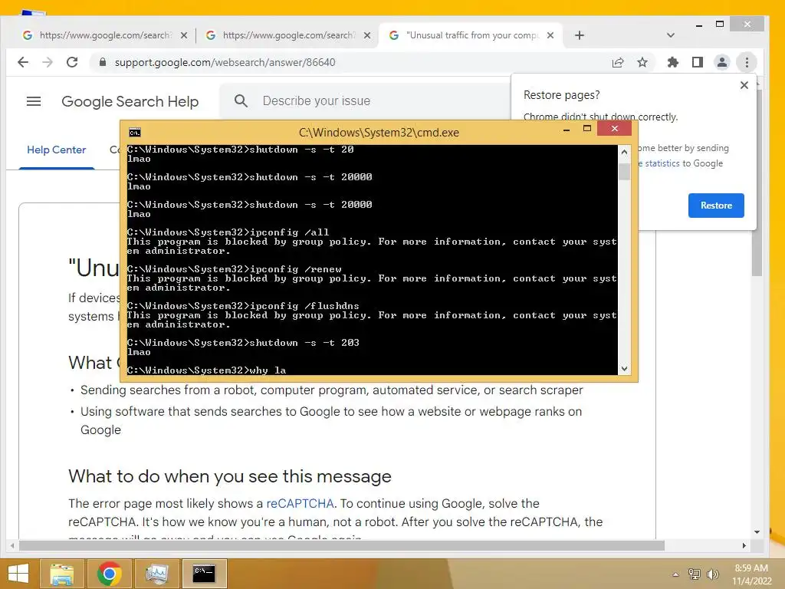Switch to the second google.com/search tab
785x589 pixels.
tap(288, 35)
